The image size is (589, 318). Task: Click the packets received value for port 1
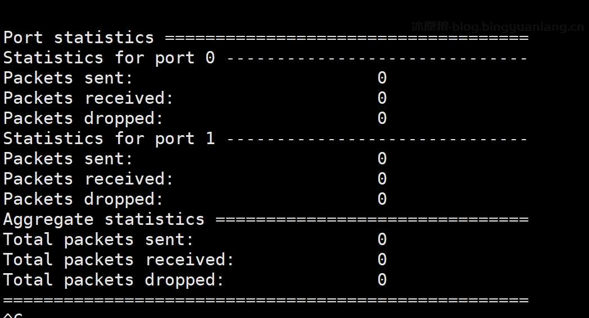tap(382, 179)
